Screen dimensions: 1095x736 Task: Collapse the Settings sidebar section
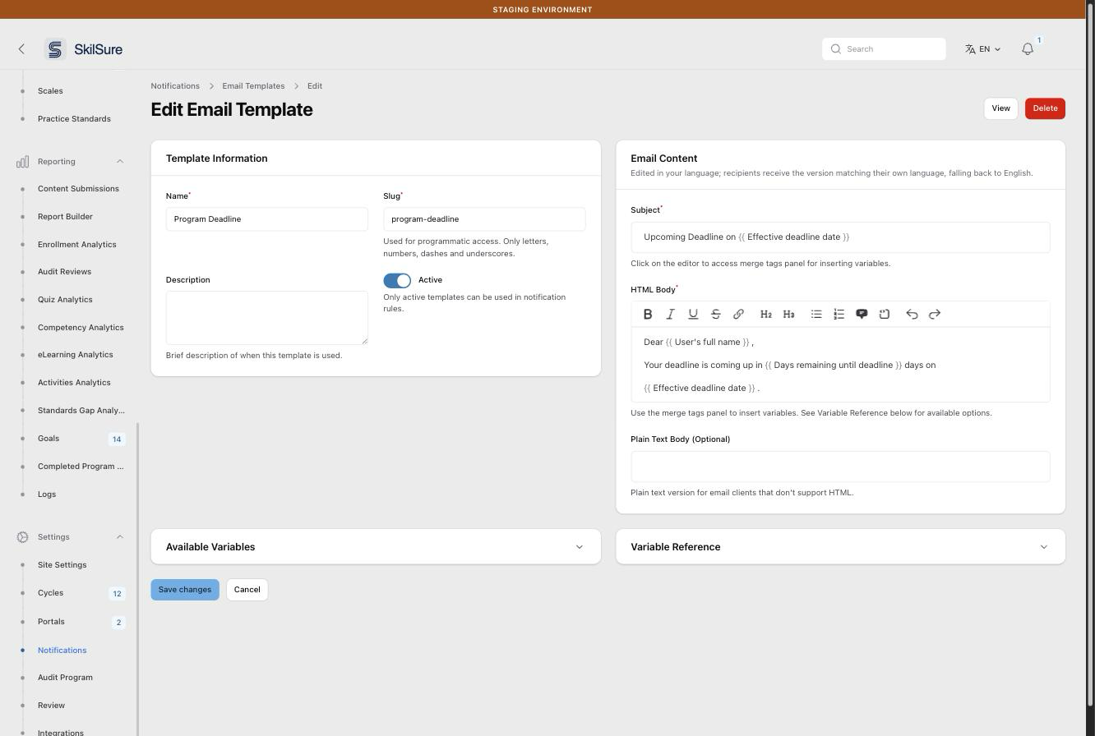click(120, 537)
